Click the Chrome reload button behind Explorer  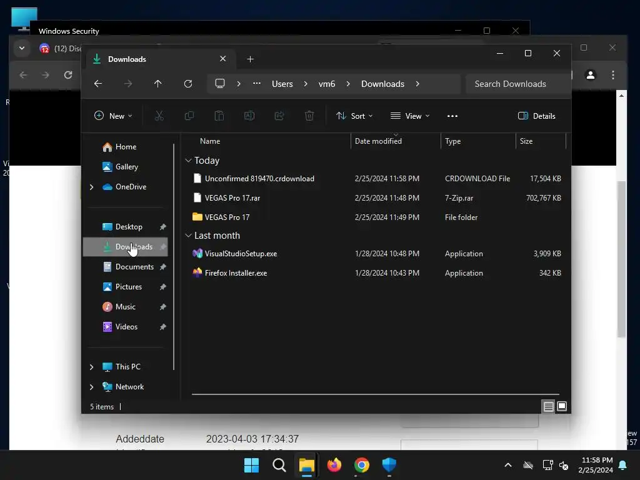click(68, 75)
